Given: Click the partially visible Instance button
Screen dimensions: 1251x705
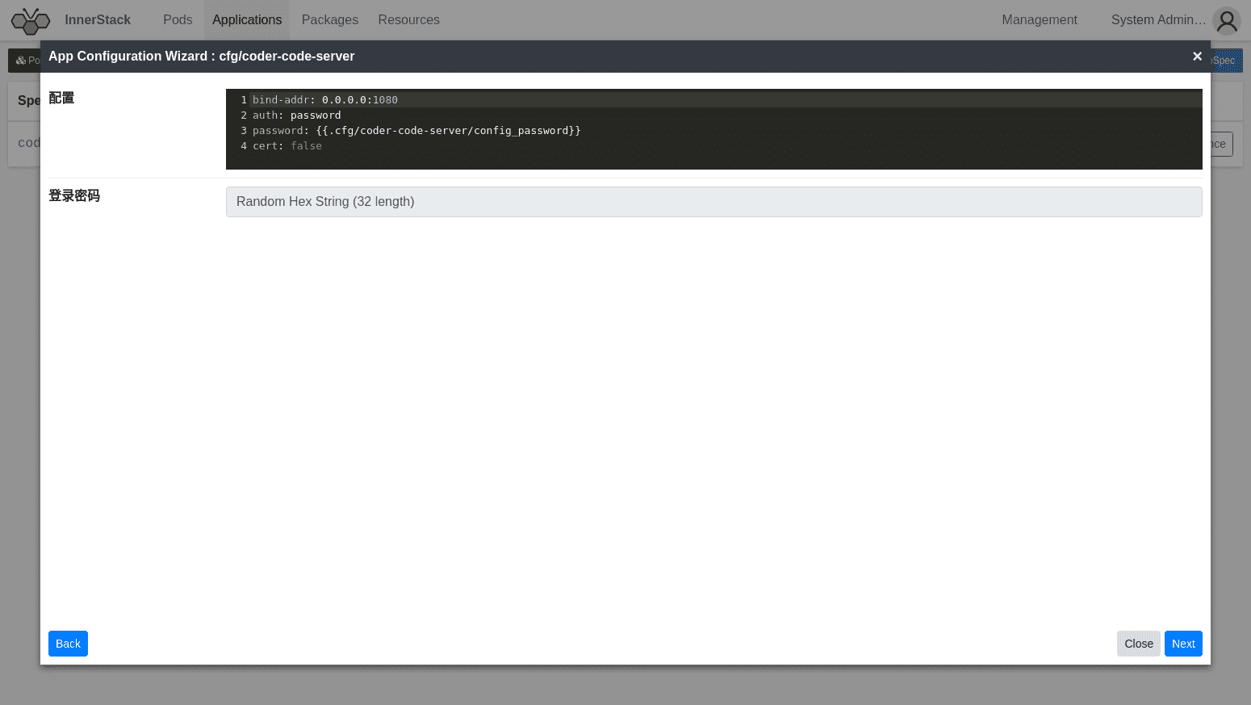Looking at the screenshot, I should (x=1219, y=144).
